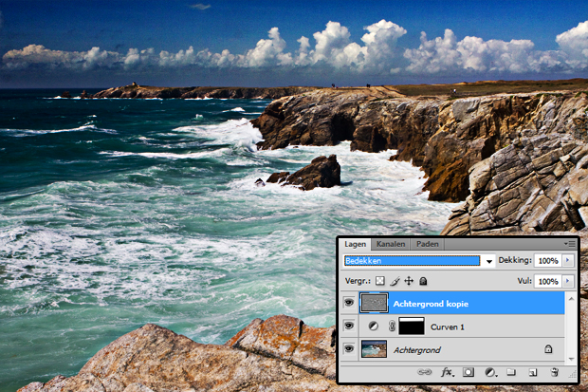Toggle lock transparent pixels
The width and height of the screenshot is (588, 392).
380,281
